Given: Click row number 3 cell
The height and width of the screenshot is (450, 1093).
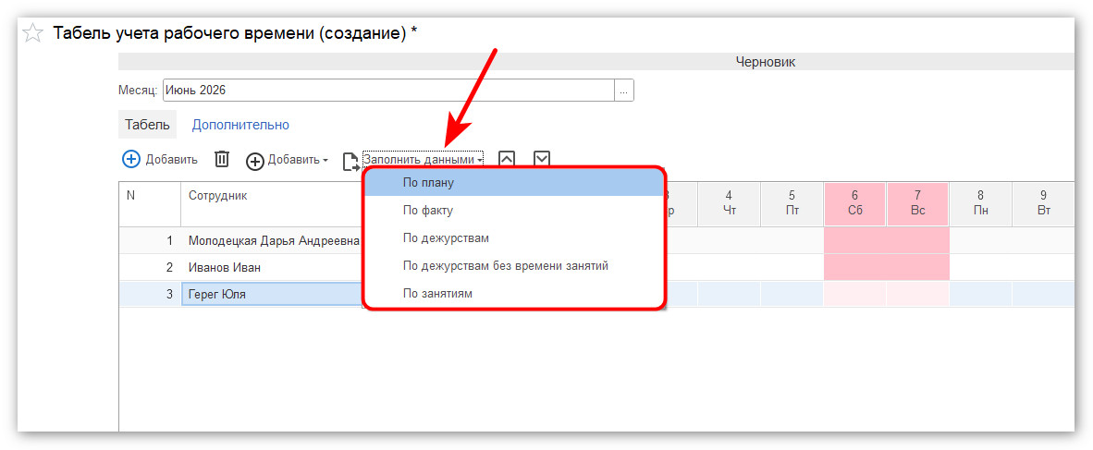Looking at the screenshot, I should click(150, 294).
